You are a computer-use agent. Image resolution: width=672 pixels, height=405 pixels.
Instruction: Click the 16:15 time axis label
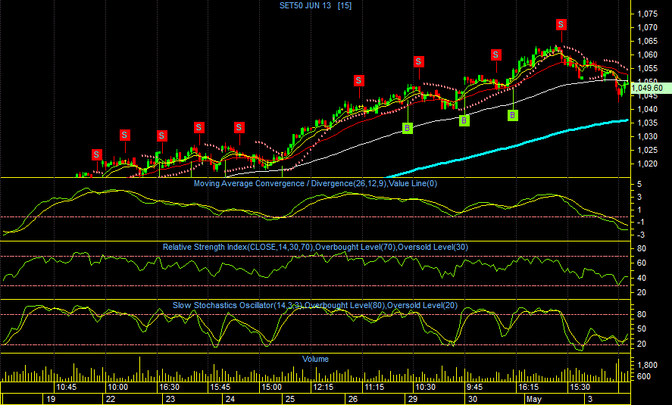528,388
